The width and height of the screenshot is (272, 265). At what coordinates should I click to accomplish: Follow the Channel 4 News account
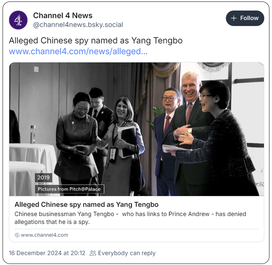pos(245,18)
